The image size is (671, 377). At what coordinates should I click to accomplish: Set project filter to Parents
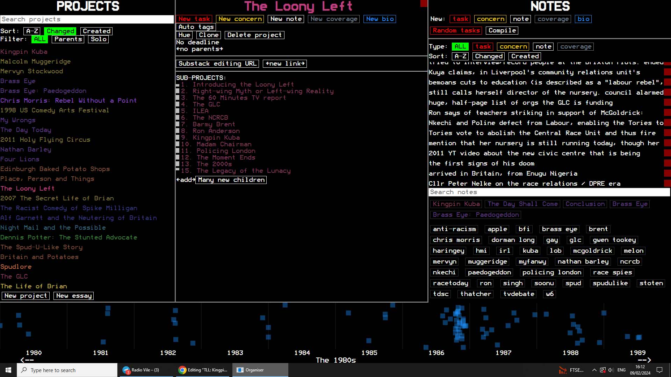[68, 39]
